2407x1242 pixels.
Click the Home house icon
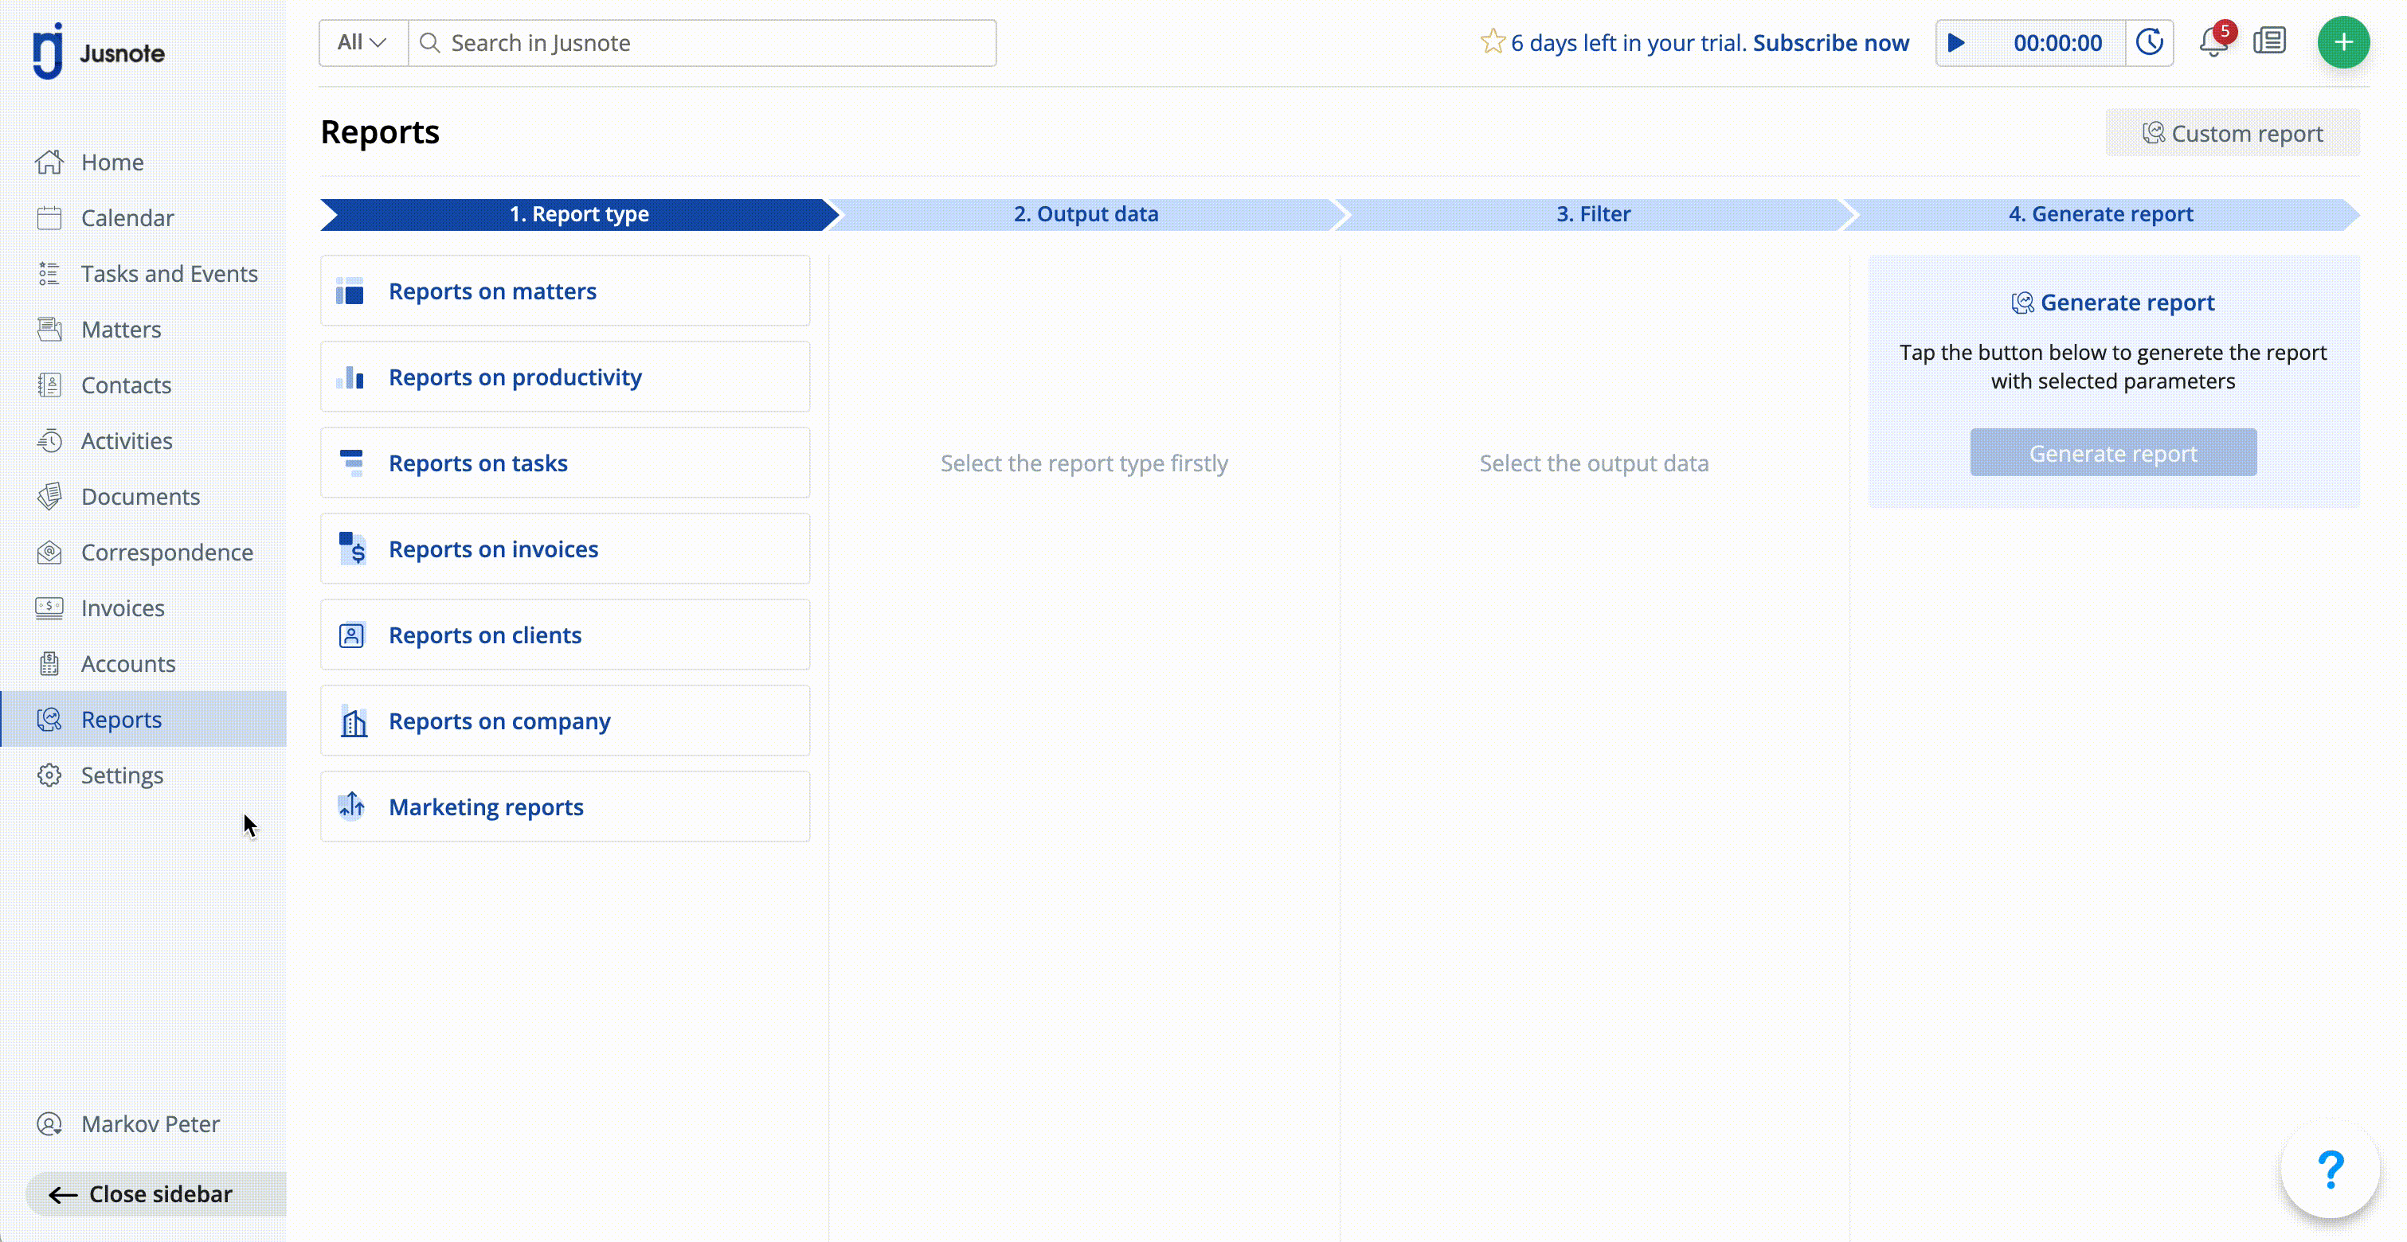49,162
